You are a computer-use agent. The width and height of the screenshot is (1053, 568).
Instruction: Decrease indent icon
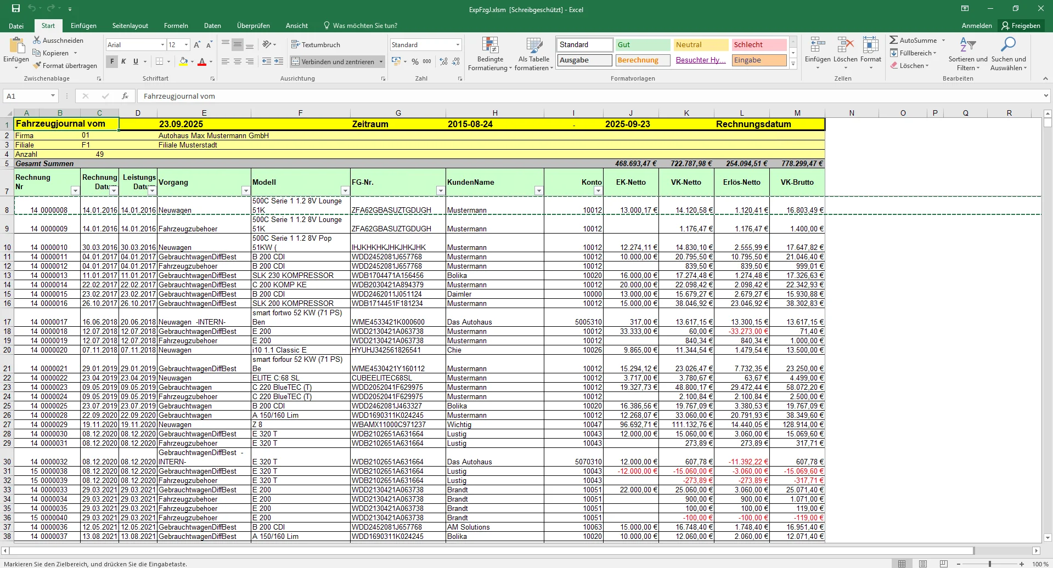(267, 61)
